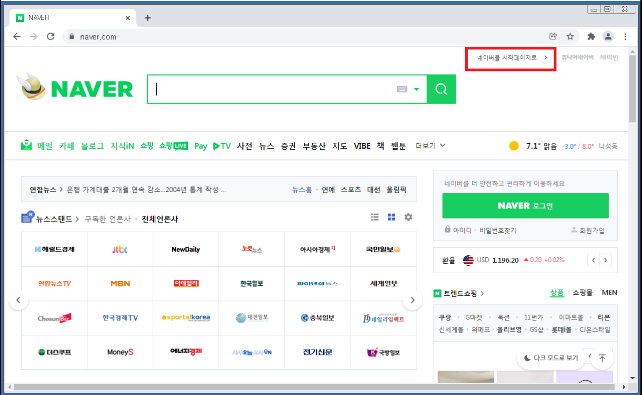Image resolution: width=642 pixels, height=395 pixels.
Task: Open the 지식iN menu item
Action: (122, 146)
